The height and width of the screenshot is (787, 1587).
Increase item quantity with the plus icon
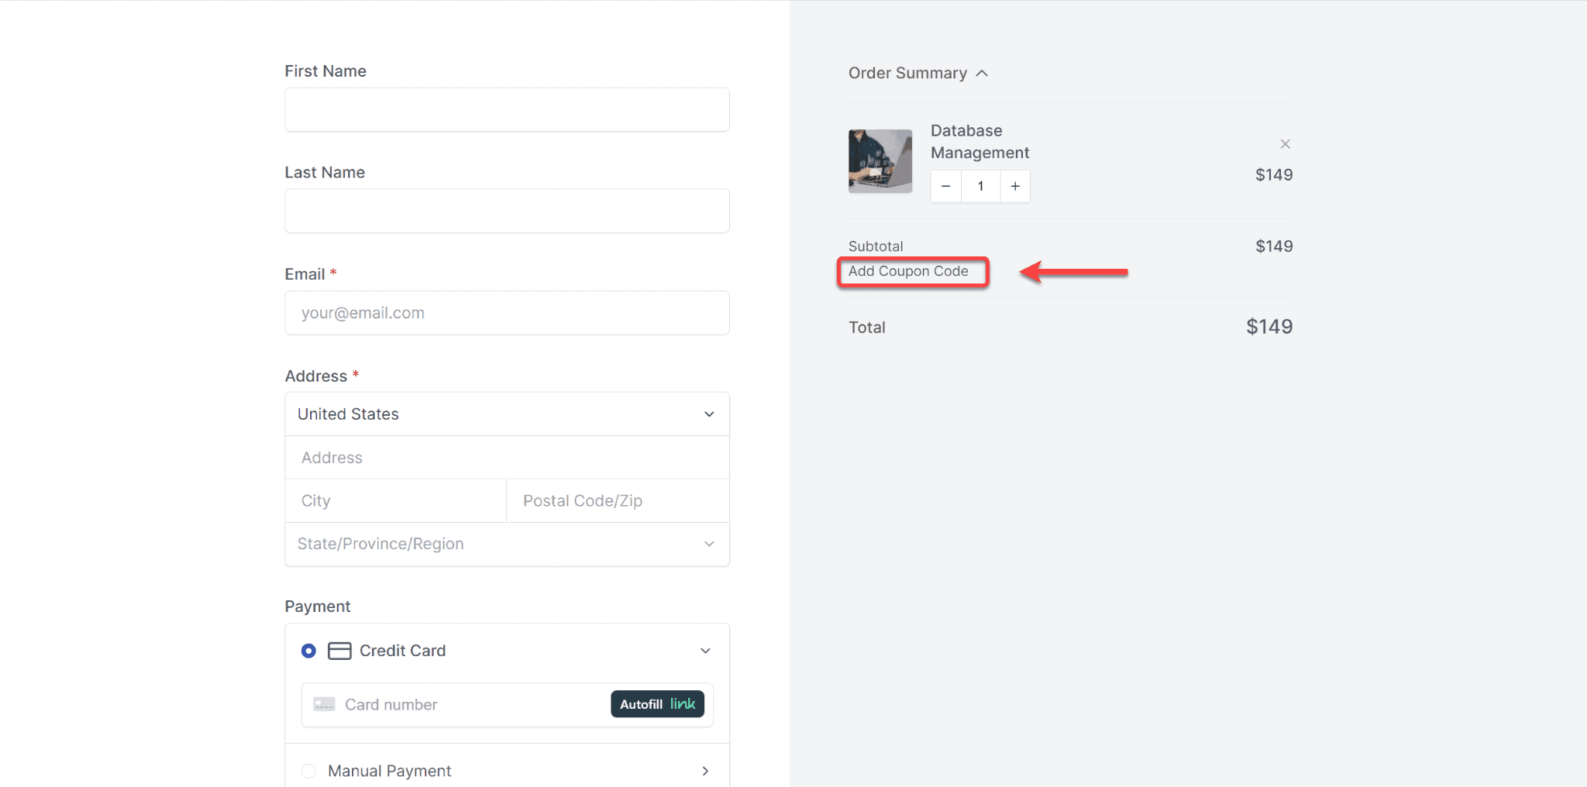point(1015,186)
